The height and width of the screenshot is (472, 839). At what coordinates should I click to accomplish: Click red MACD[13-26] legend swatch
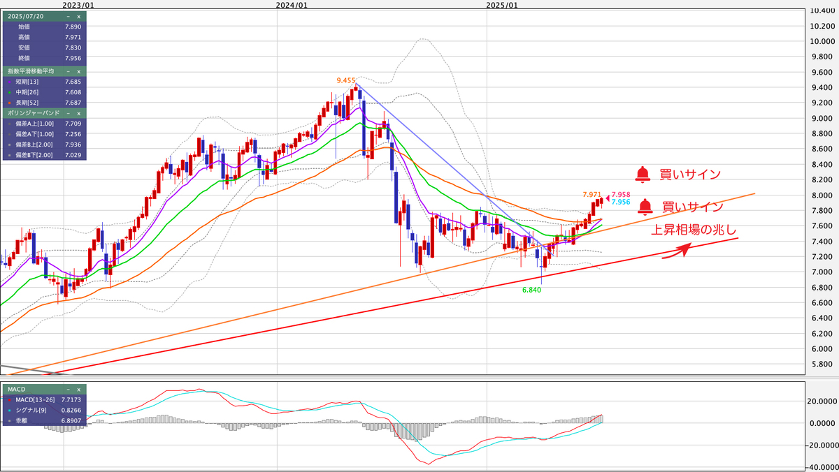coord(8,399)
